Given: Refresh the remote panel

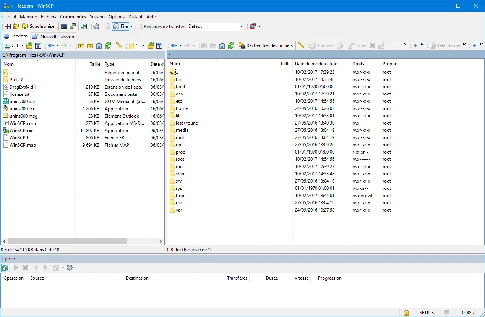Looking at the screenshot, I should [231, 45].
